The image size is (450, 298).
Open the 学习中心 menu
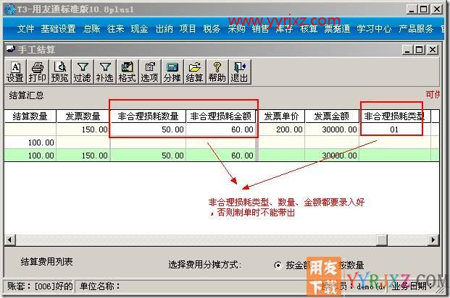[374, 29]
